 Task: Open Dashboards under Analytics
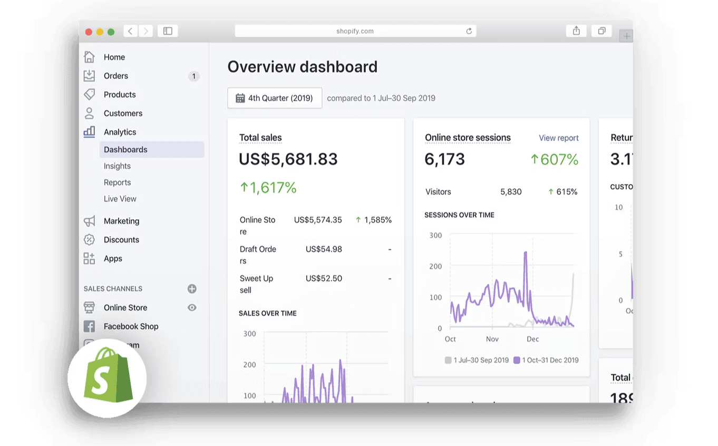pos(152,150)
